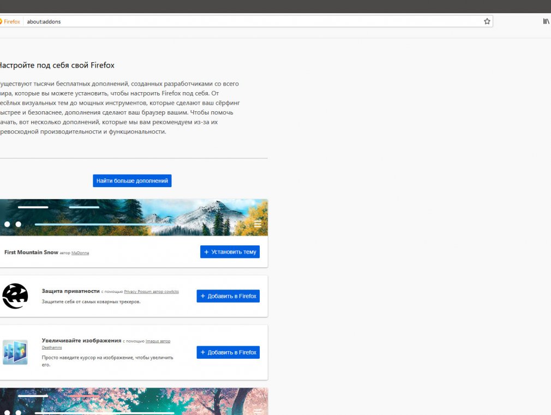This screenshot has height=415, width=551.
Task: Click the Imagus add-on icon
Action: 15,352
